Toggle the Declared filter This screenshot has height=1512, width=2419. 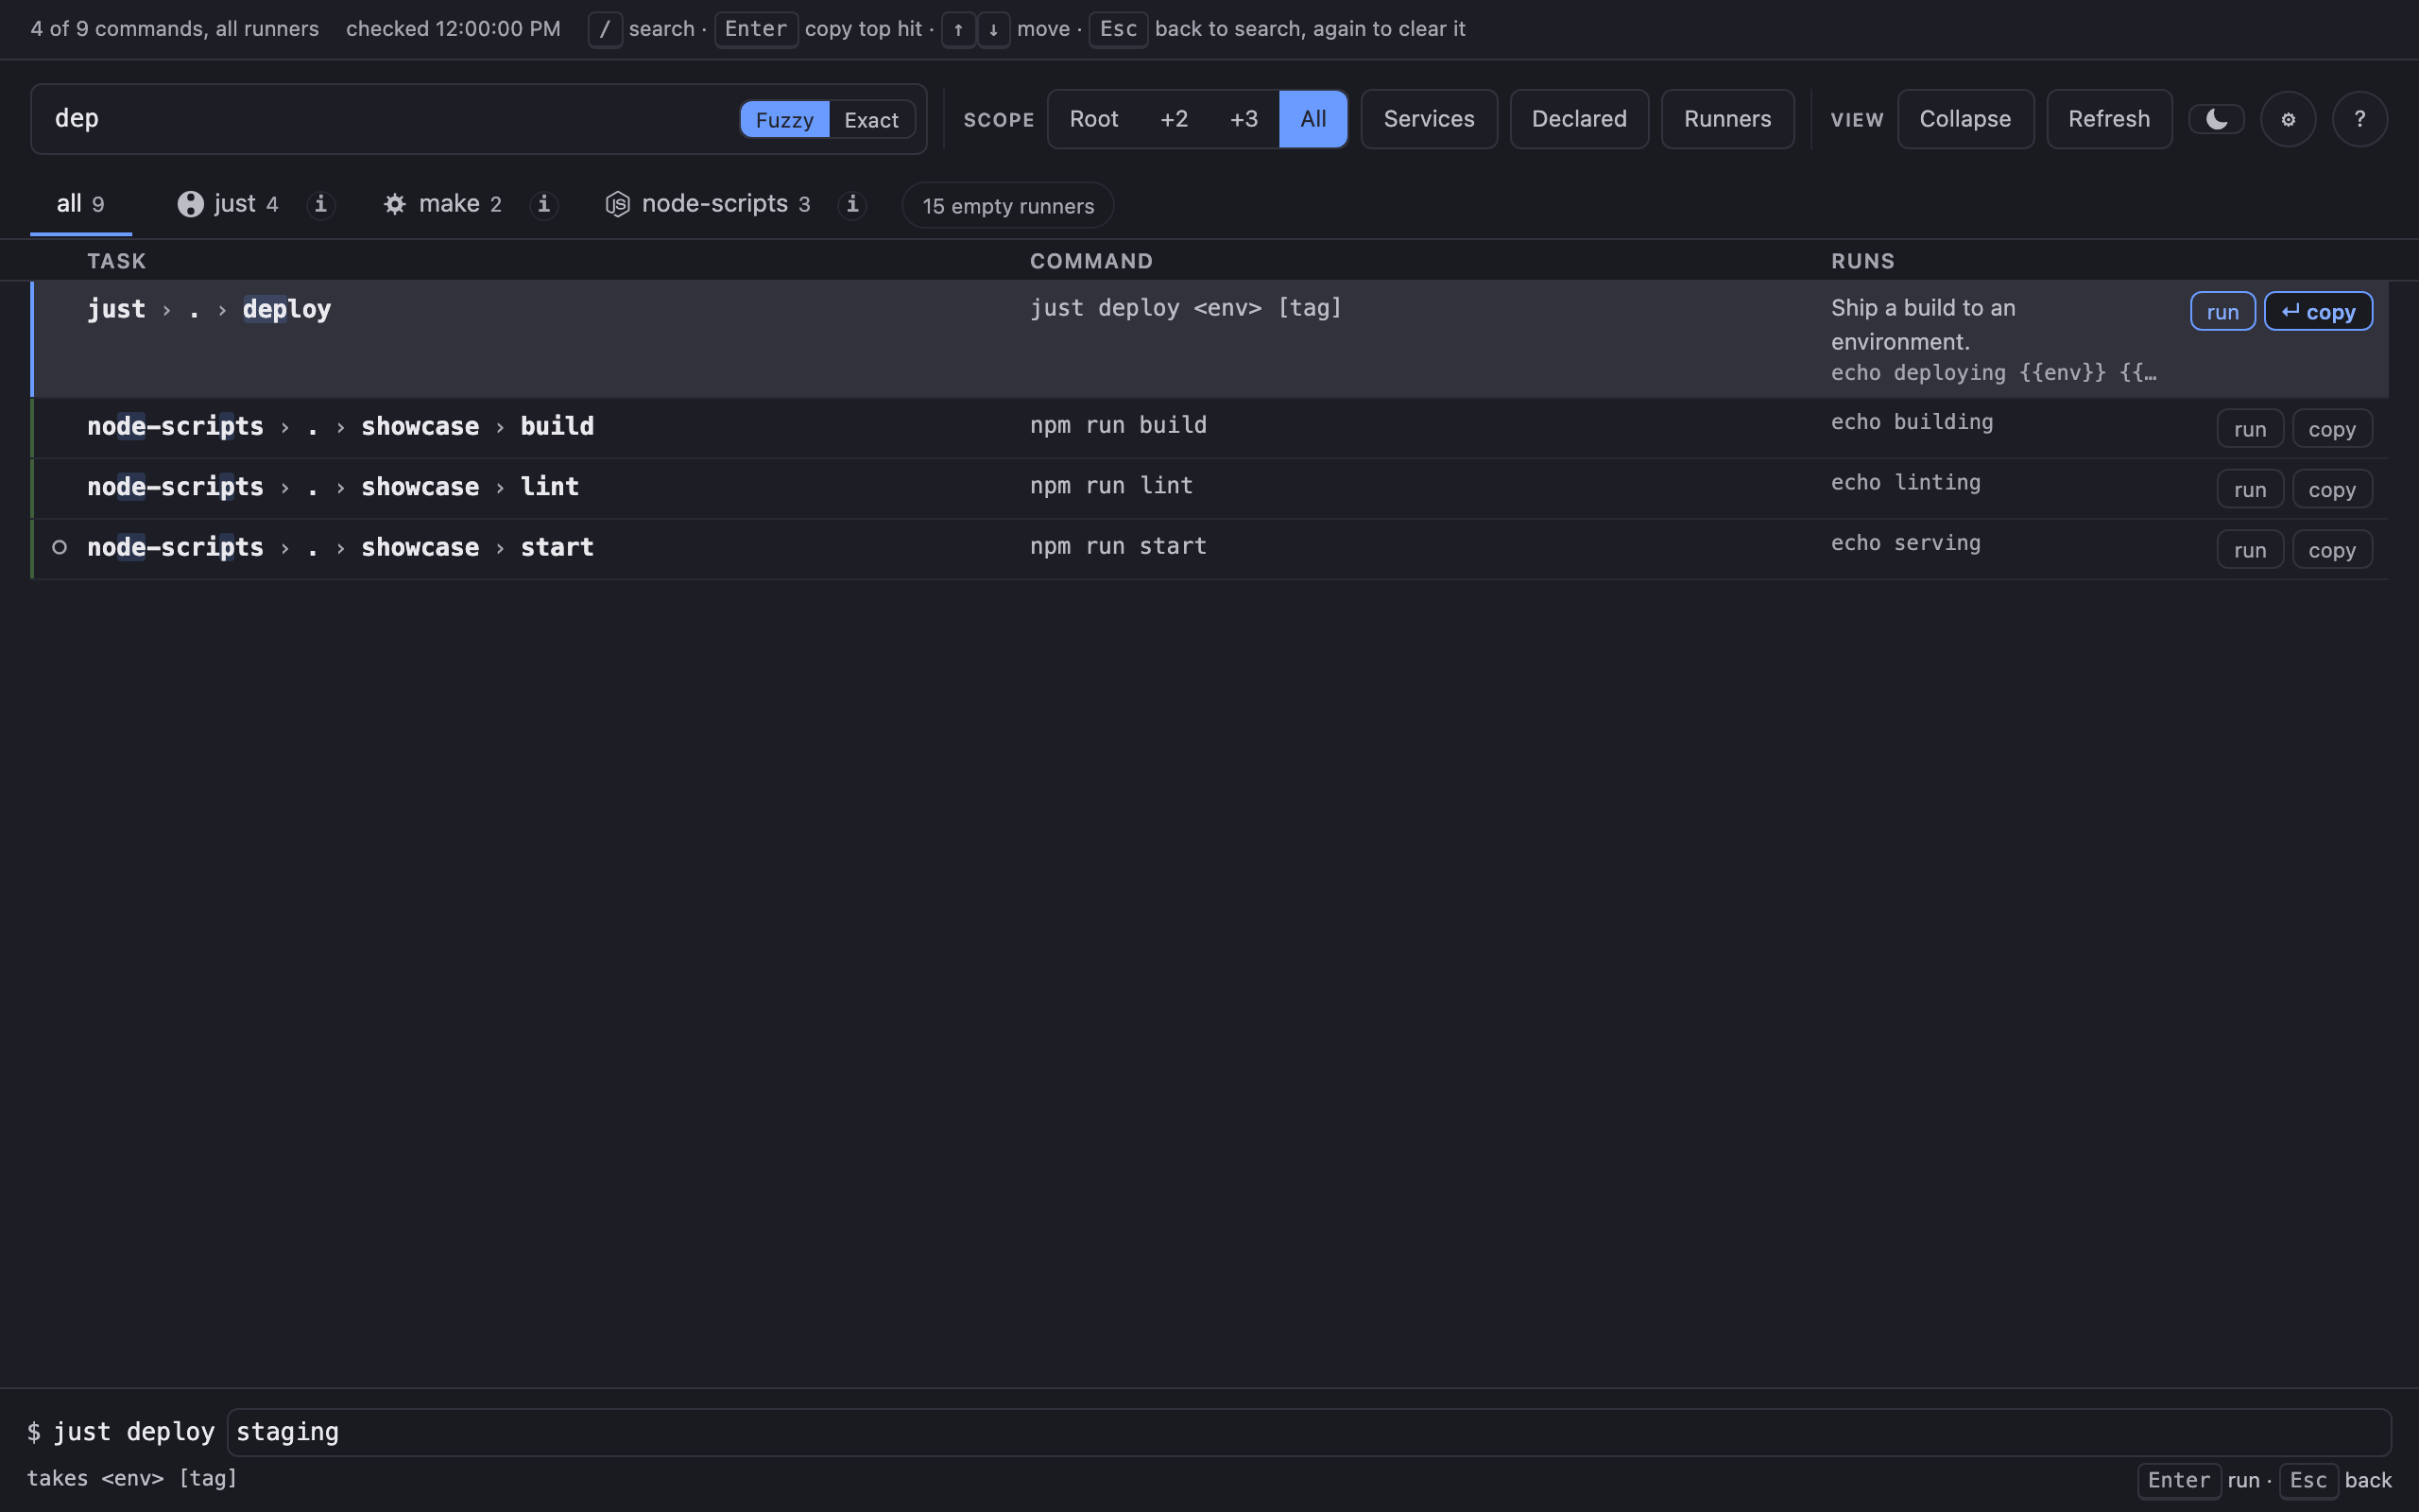(1578, 119)
